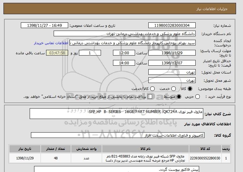Click the buyer organization name field
Image resolution: width=243 pixels, height=172 pixels.
pos(125,34)
